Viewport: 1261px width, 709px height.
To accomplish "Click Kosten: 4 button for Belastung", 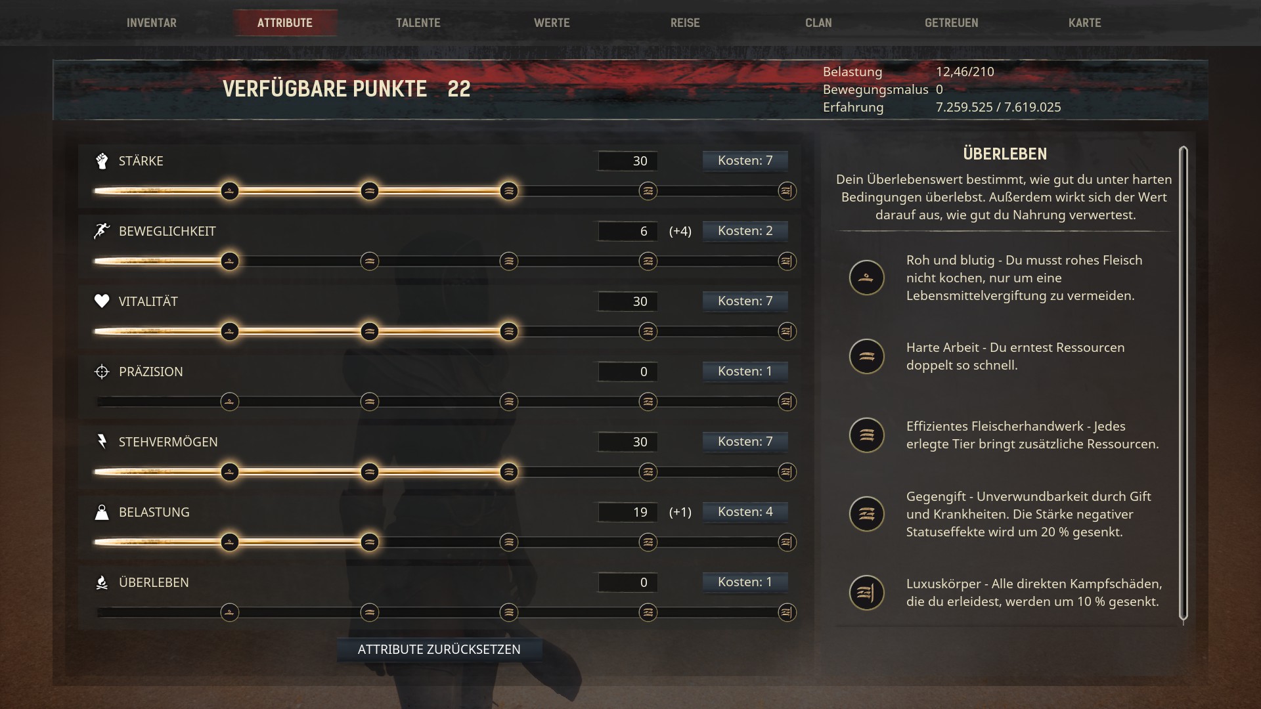I will pyautogui.click(x=745, y=511).
